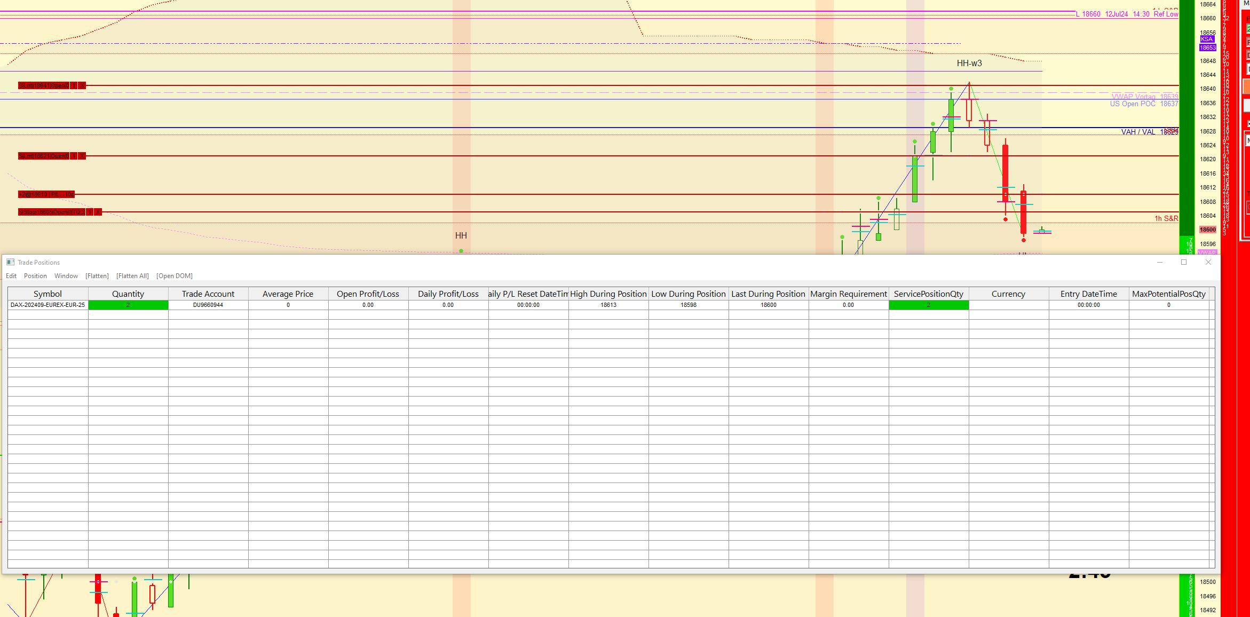Open the Position menu
Image resolution: width=1250 pixels, height=617 pixels.
tap(35, 276)
